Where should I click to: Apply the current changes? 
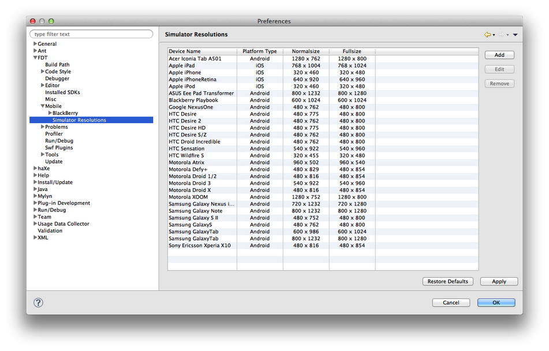(498, 281)
